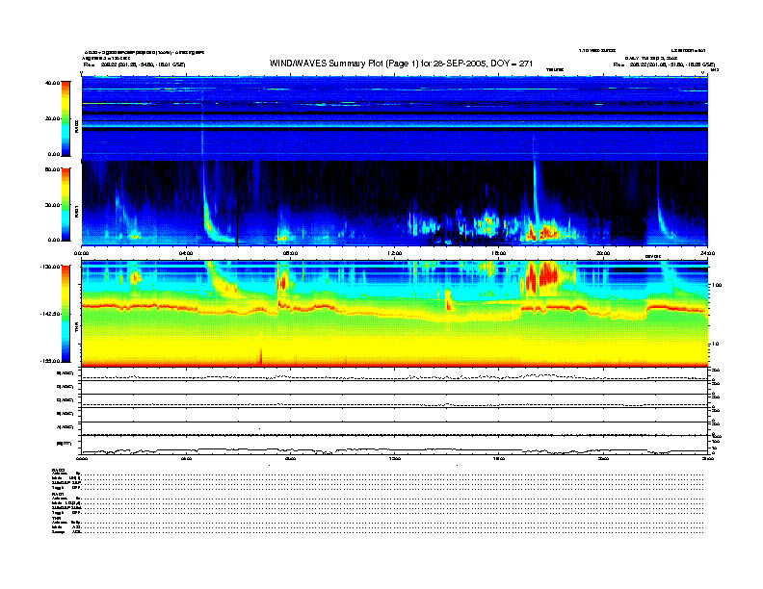
Task: Click the TNR status section header below plots
Action: tap(56, 518)
